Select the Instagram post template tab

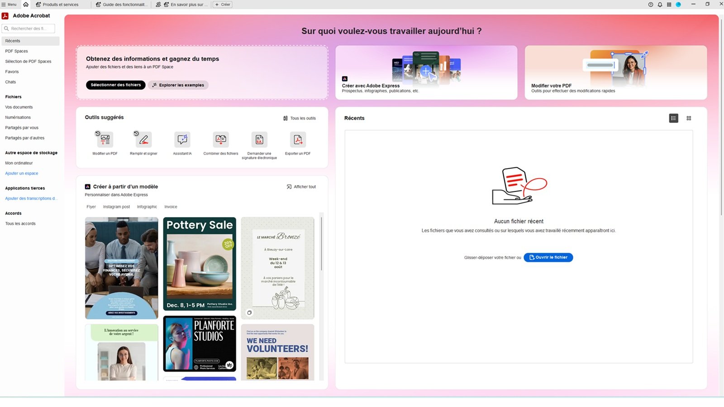[x=116, y=207]
